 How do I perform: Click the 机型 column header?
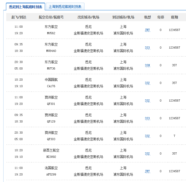pos(147,17)
